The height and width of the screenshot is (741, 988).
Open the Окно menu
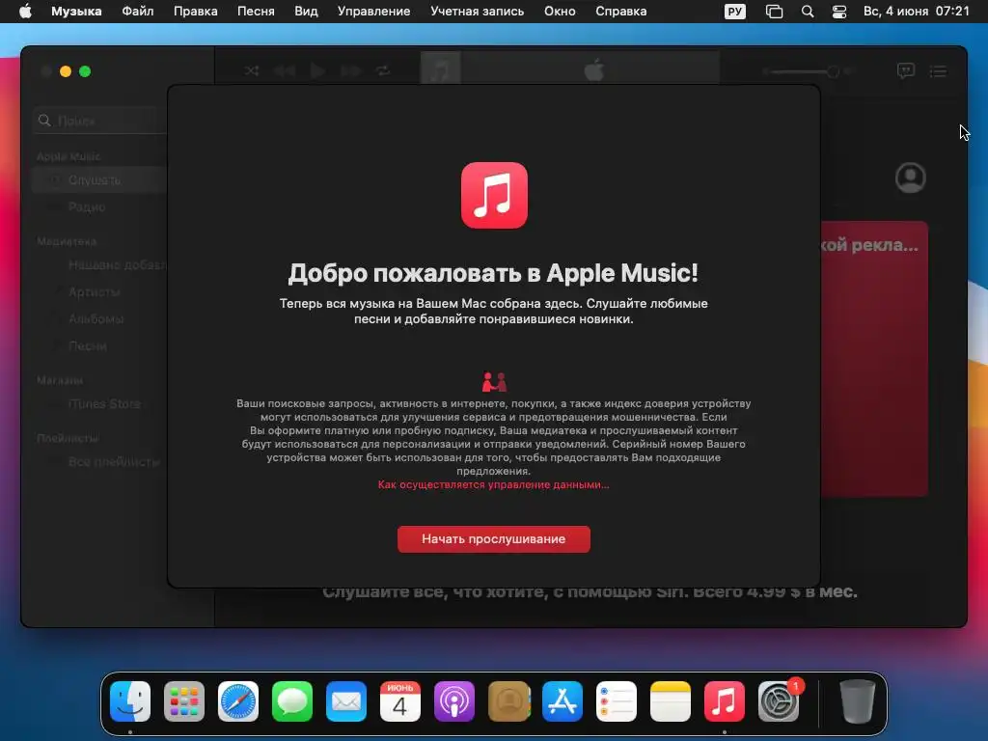pyautogui.click(x=560, y=12)
